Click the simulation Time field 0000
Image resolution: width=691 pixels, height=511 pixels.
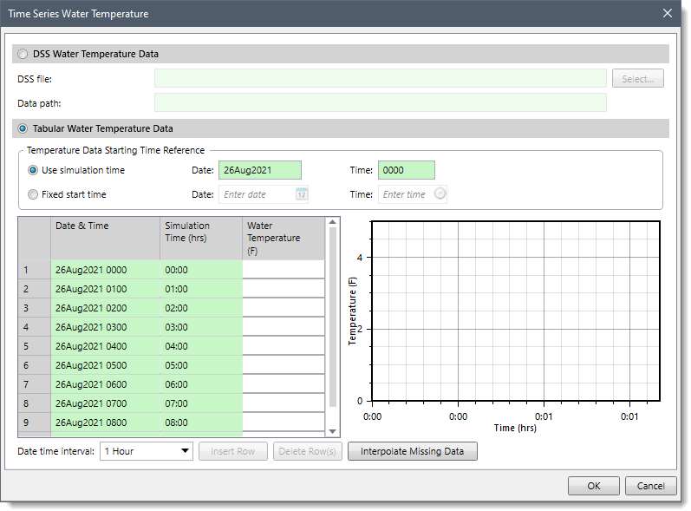click(x=407, y=170)
